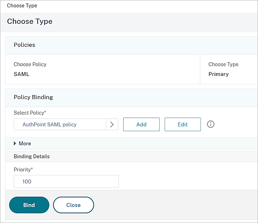Viewport: 258px width, 223px height.
Task: Click the Choose Type label above Primary
Action: pyautogui.click(x=223, y=64)
